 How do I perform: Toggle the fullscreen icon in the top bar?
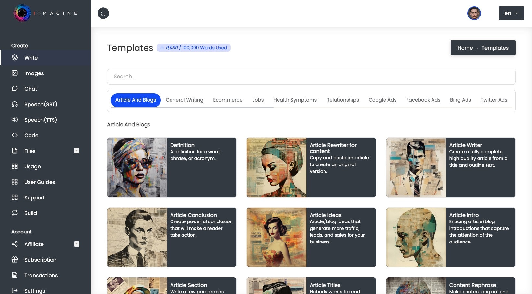103,13
